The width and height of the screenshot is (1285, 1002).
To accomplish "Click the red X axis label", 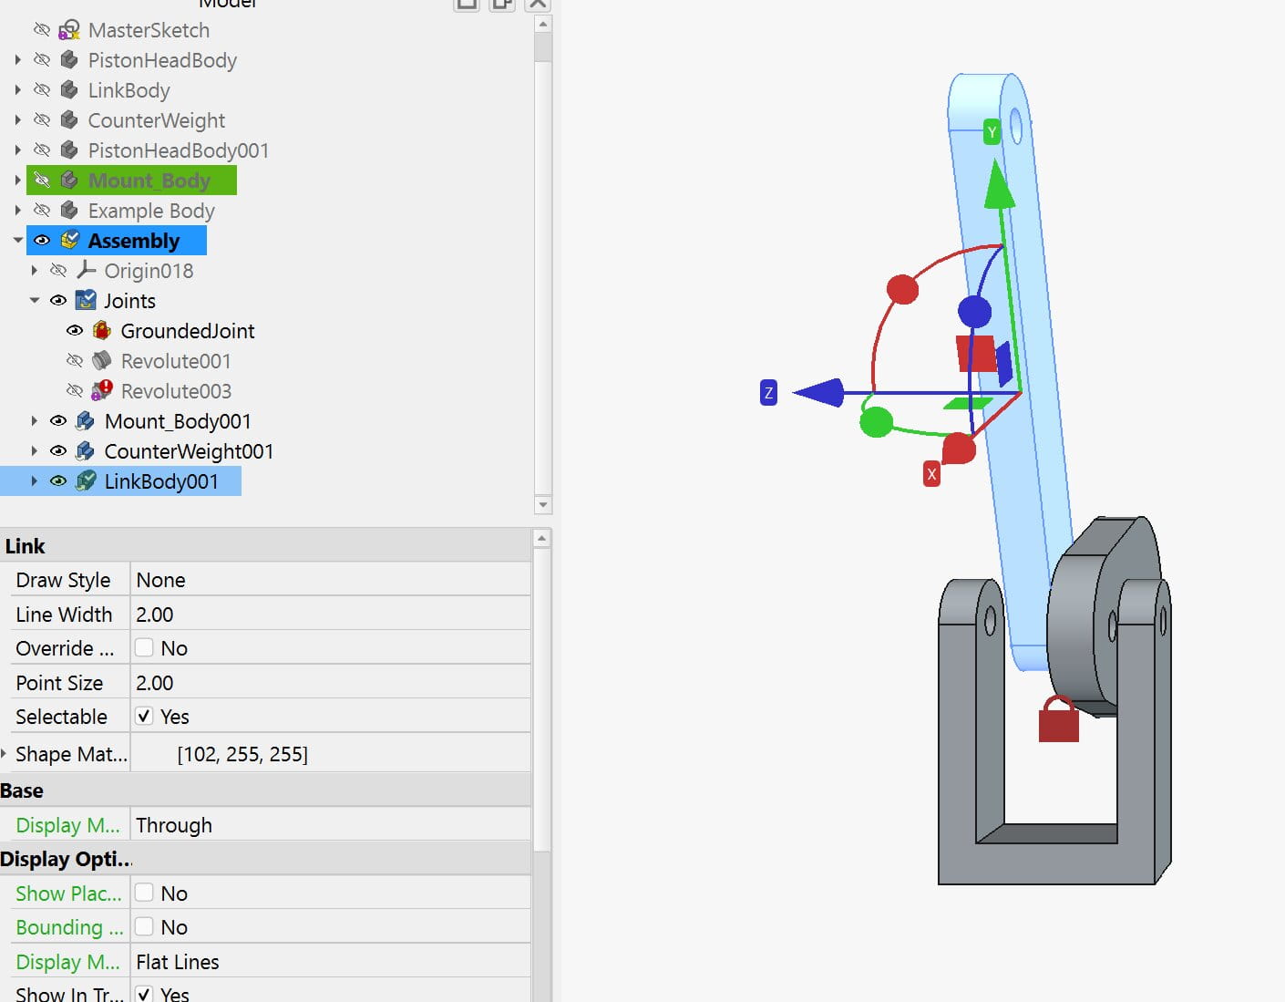I will [x=931, y=474].
